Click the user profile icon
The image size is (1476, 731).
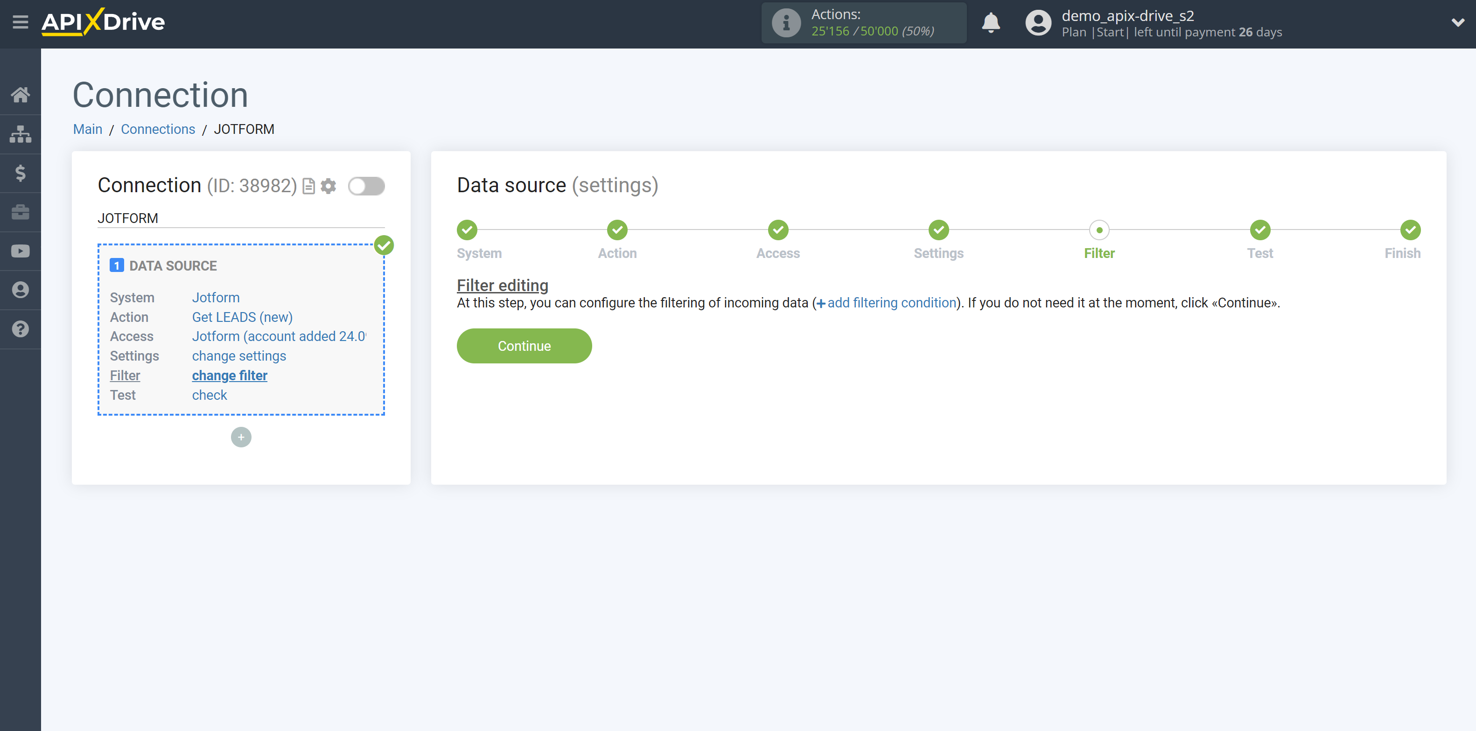1036,22
